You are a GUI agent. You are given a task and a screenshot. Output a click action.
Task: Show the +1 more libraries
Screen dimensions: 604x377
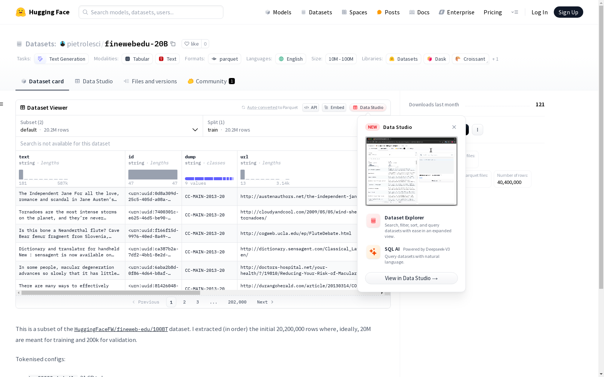[x=495, y=59]
